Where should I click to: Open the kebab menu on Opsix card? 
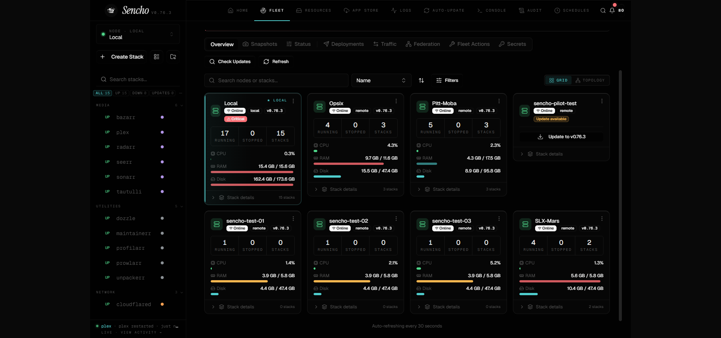tap(396, 101)
